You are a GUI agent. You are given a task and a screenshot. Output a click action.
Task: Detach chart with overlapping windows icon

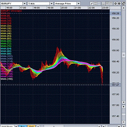coord(124,4)
